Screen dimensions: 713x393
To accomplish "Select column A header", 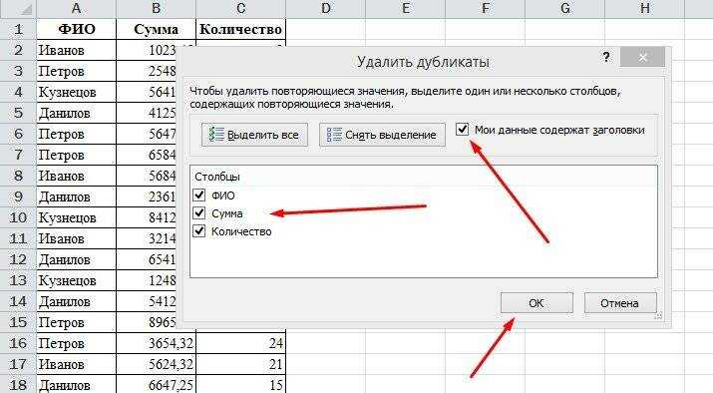I will [77, 9].
